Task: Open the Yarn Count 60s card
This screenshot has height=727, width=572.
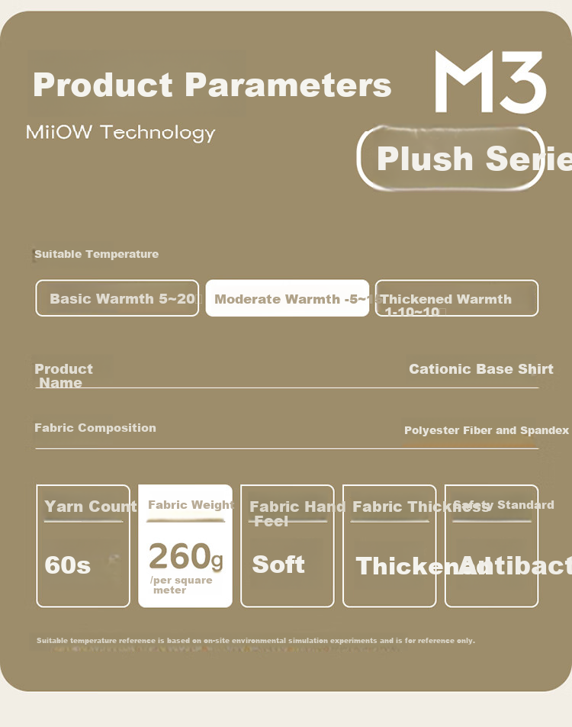Action: tap(83, 545)
